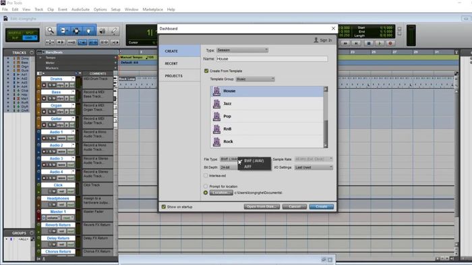Click the Rock template icon
The width and height of the screenshot is (472, 265).
(x=216, y=141)
